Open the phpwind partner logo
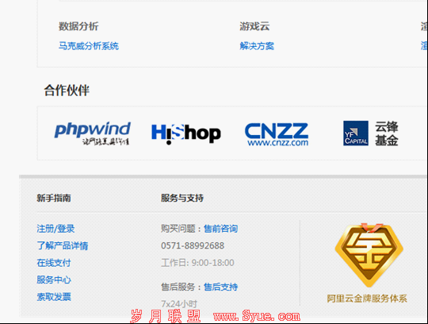The width and height of the screenshot is (428, 324). (93, 133)
